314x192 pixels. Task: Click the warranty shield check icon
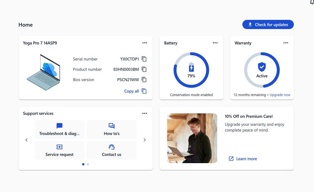262,67
